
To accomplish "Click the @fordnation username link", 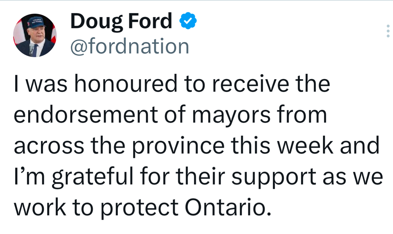I will point(130,46).
